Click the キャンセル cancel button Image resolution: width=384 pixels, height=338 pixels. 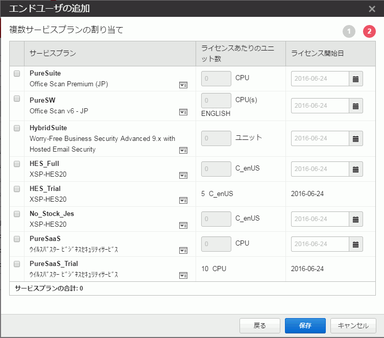(353, 326)
